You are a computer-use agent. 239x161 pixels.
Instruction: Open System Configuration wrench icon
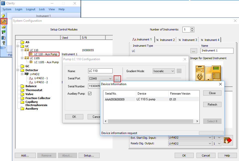[x=4, y=21]
